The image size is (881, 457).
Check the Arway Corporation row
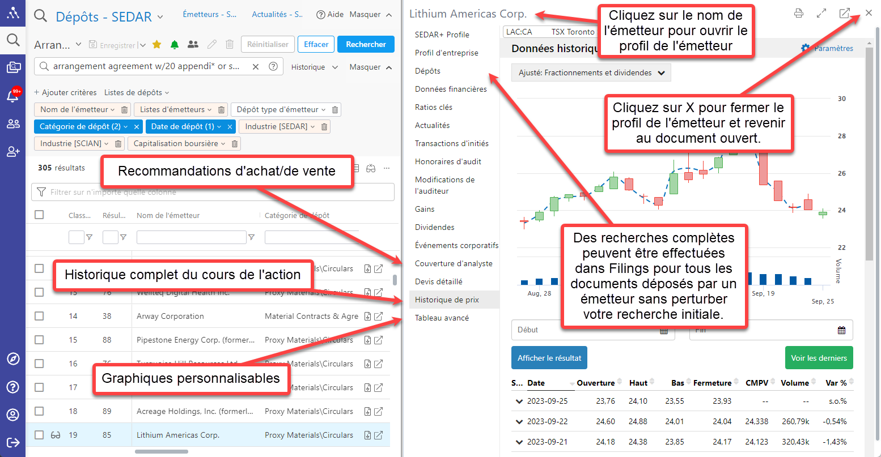click(x=39, y=316)
